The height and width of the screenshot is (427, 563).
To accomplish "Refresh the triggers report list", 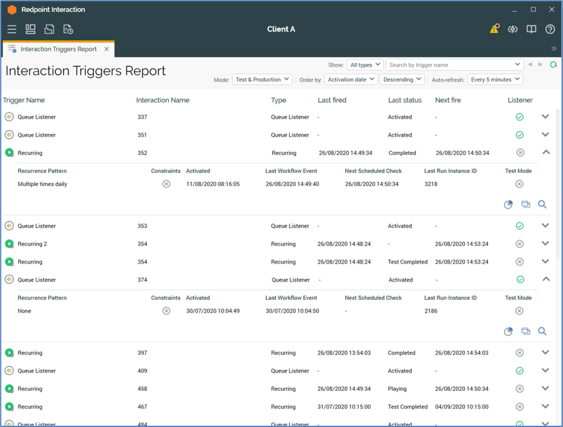I will (x=553, y=65).
